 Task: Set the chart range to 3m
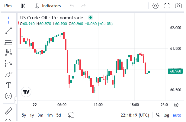[40, 115]
